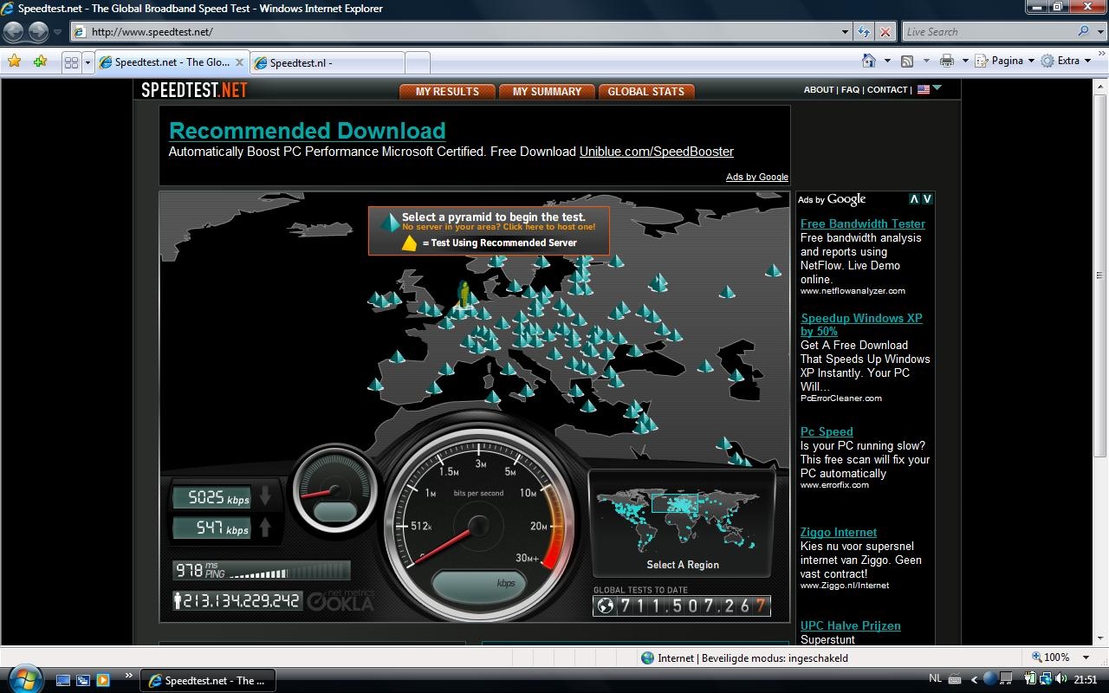Switch to the Speedtest.nl tab
The image size is (1109, 693).
click(x=328, y=62)
